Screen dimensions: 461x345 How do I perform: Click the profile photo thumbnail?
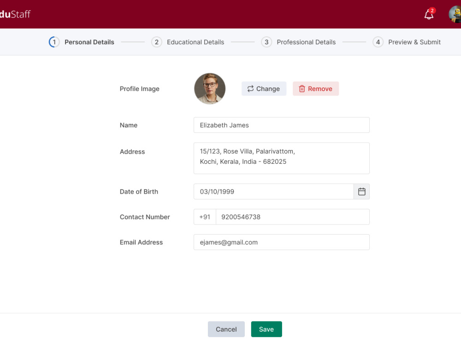210,89
